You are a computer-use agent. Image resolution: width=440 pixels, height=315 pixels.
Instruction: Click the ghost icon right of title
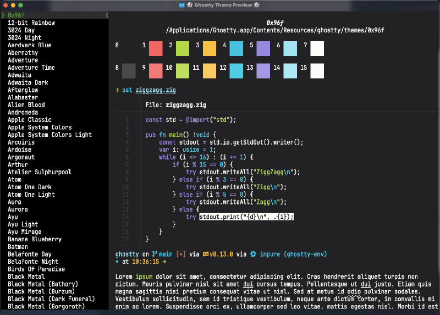(x=256, y=5)
